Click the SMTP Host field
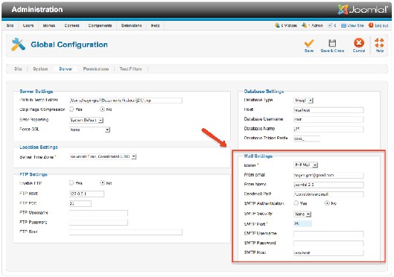Screen dimensions: 394x277 328,253
